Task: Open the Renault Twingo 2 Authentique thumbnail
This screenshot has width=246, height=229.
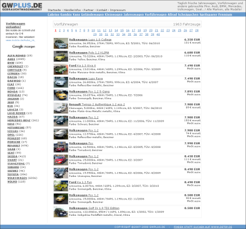Action: [x=61, y=108]
